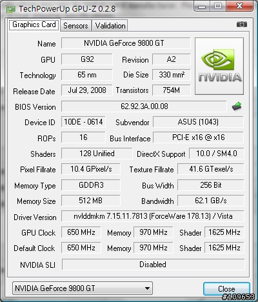Open the NVIDIA GeForce 9800 GT dropdown

tap(83, 288)
